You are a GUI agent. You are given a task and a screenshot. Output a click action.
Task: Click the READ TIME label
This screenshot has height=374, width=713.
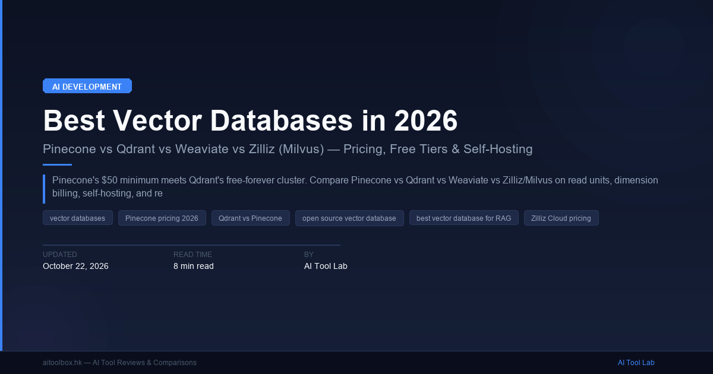tap(193, 254)
